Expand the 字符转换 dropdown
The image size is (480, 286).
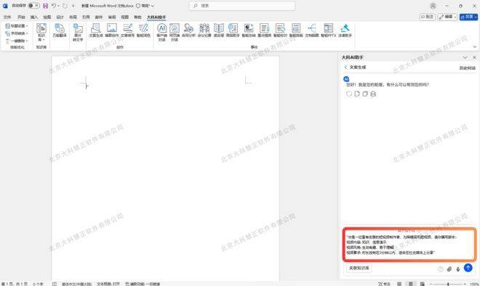(17, 33)
